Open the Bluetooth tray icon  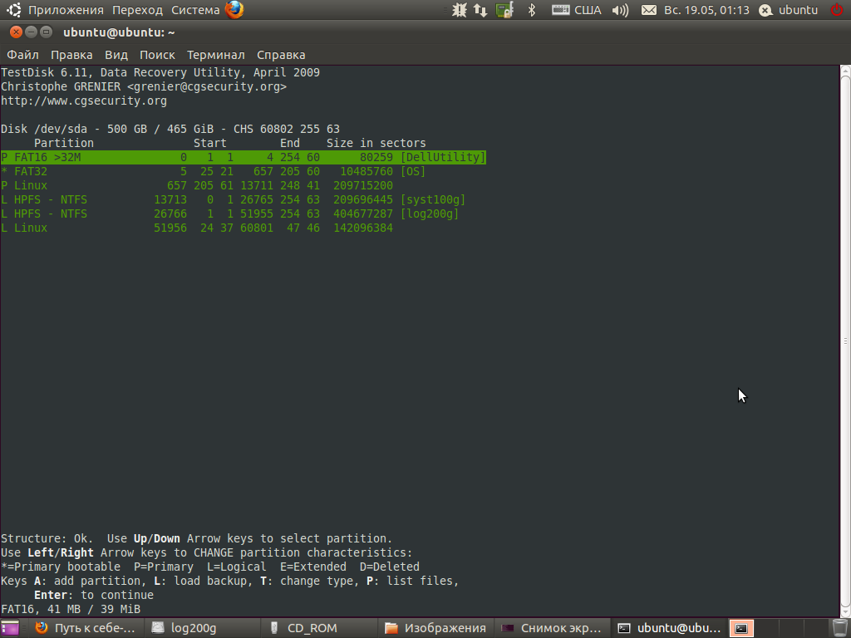(x=532, y=10)
